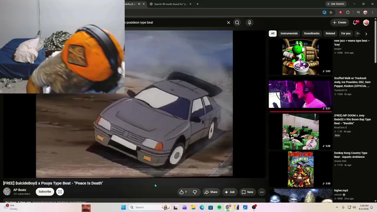Open Task View on the taskbar

click(x=176, y=207)
